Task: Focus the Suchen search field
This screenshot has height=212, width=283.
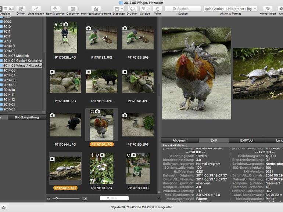Action: pyautogui.click(x=183, y=9)
